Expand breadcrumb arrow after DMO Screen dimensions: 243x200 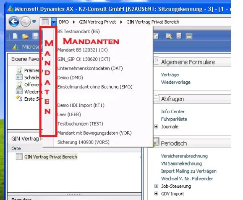(x=74, y=22)
